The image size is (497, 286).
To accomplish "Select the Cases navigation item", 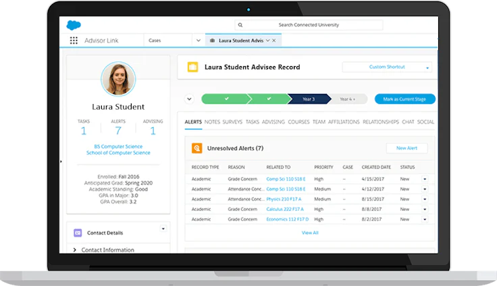I will 155,41.
